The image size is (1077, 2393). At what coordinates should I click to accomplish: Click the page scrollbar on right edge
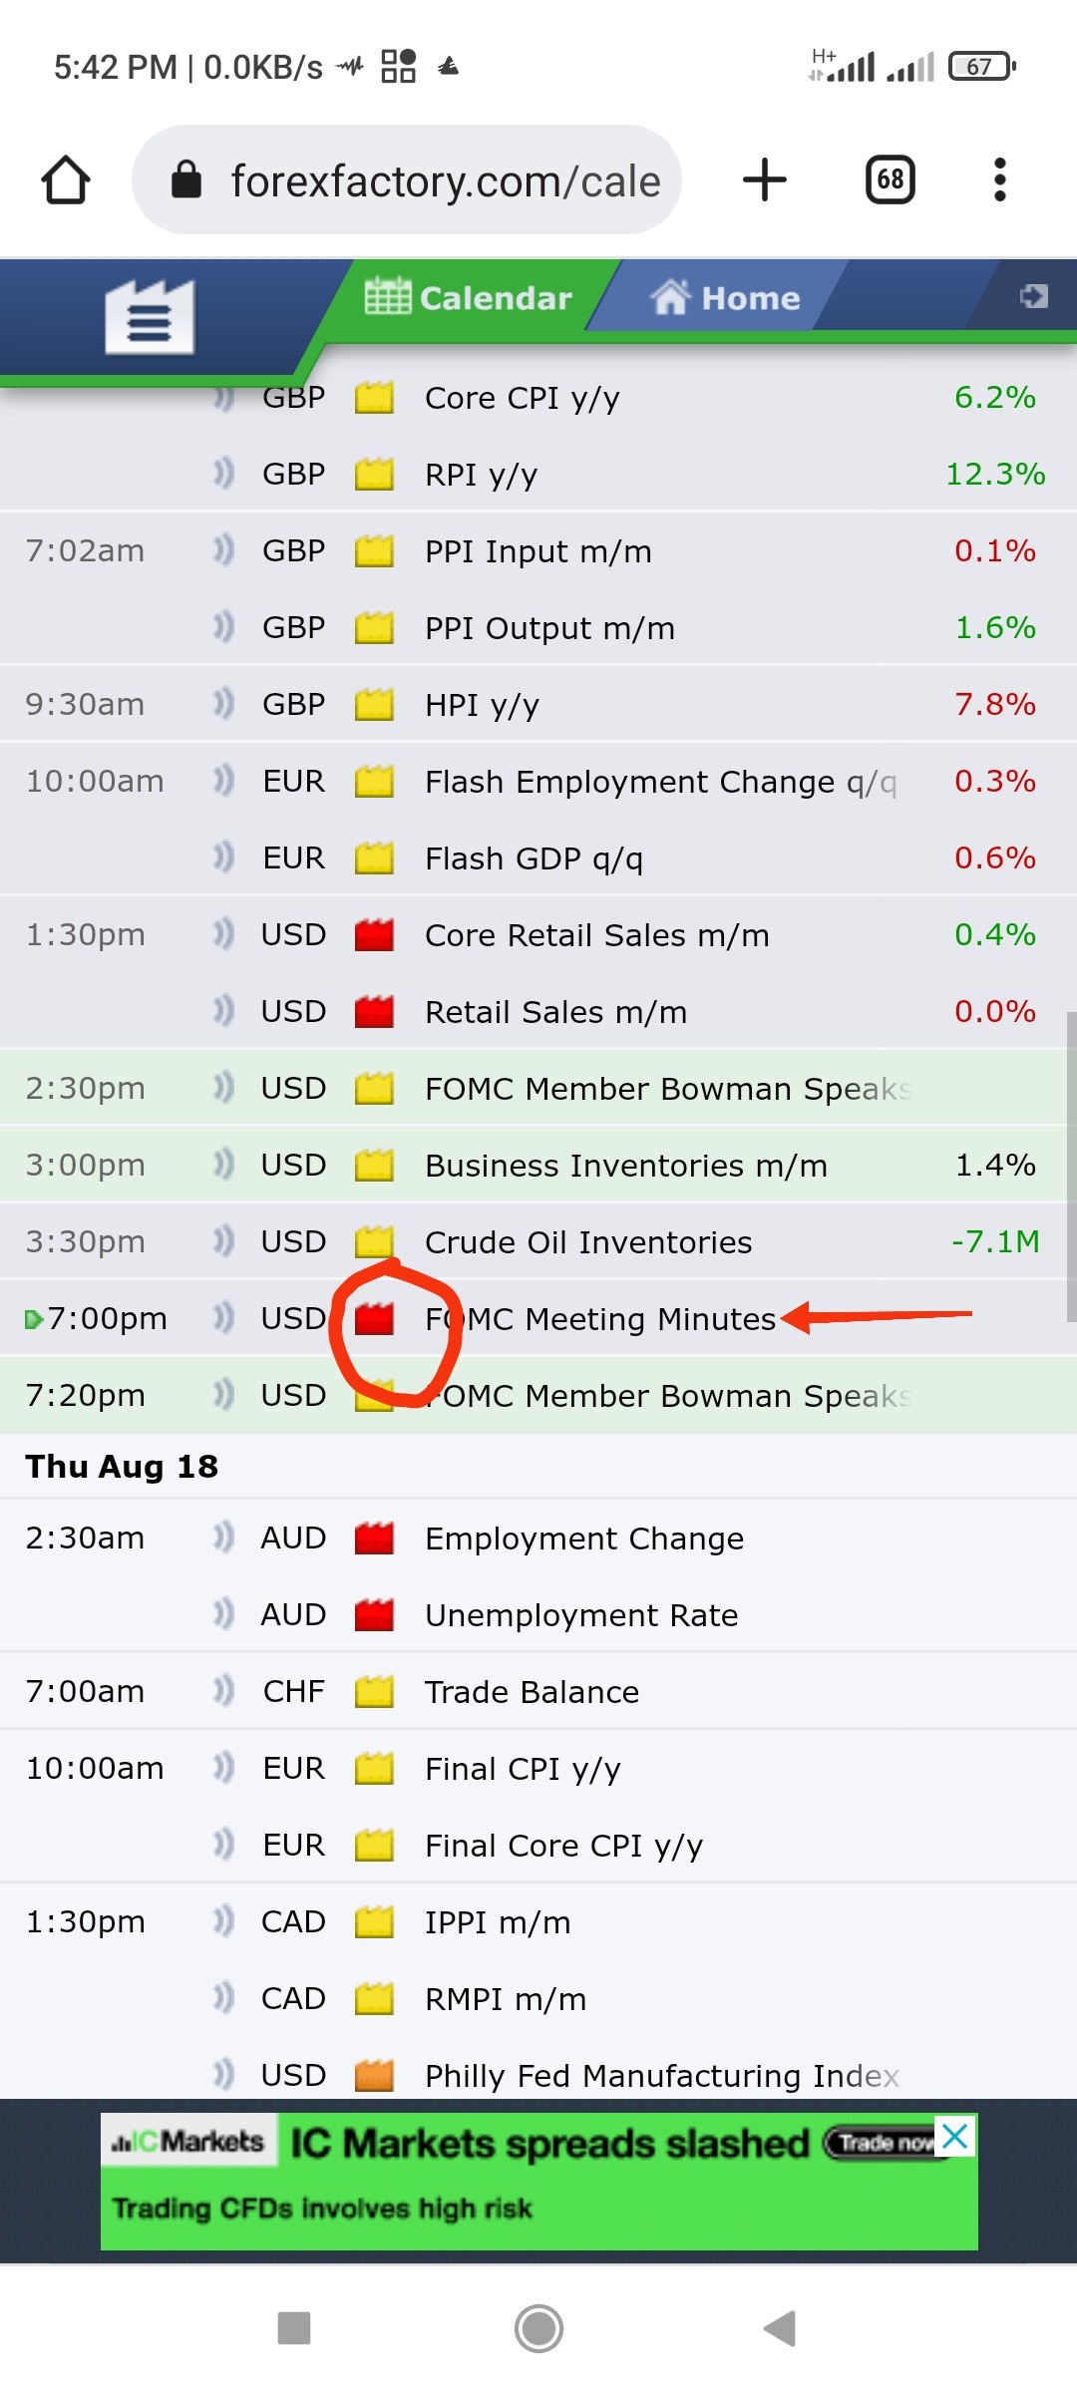click(x=1071, y=1167)
